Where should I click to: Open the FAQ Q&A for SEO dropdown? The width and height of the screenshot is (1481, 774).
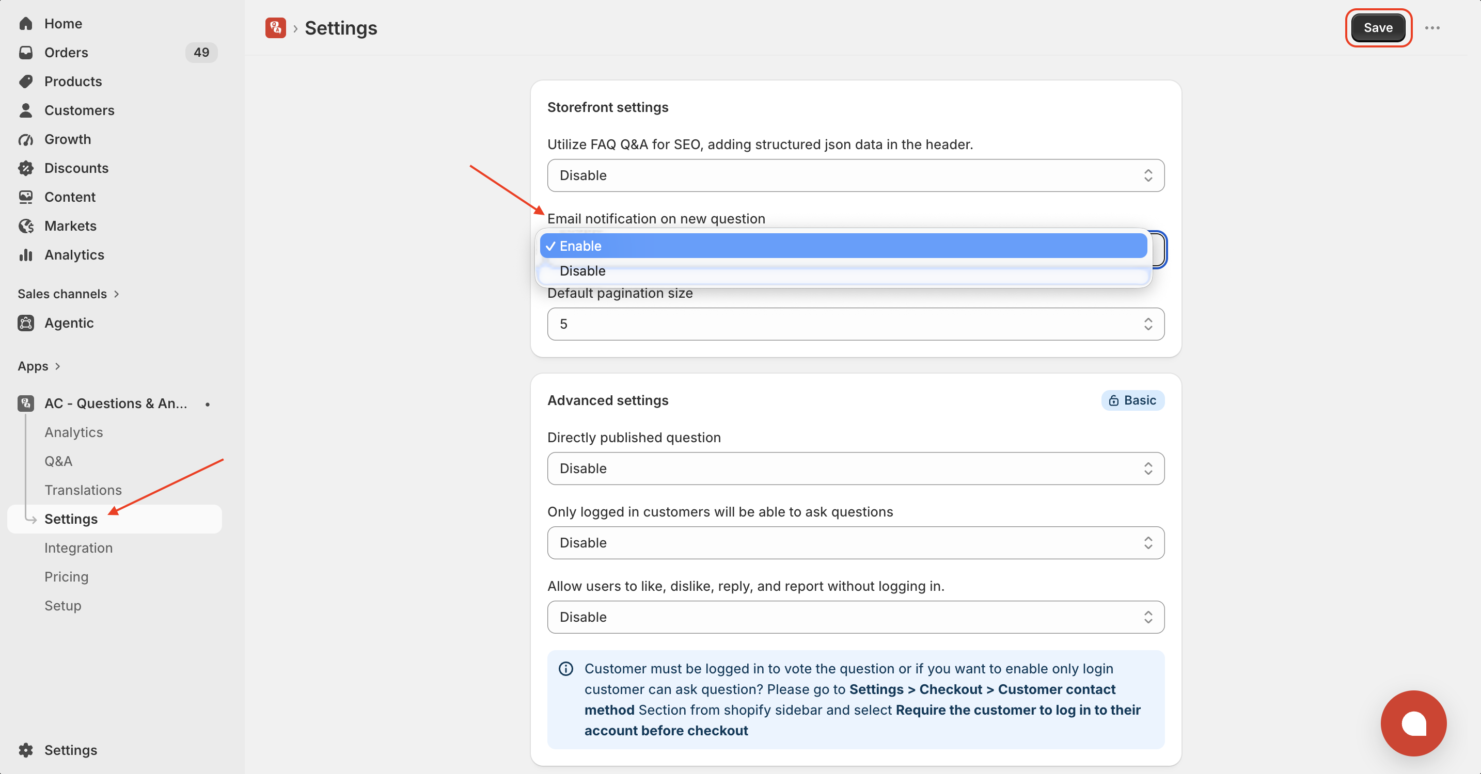point(856,175)
